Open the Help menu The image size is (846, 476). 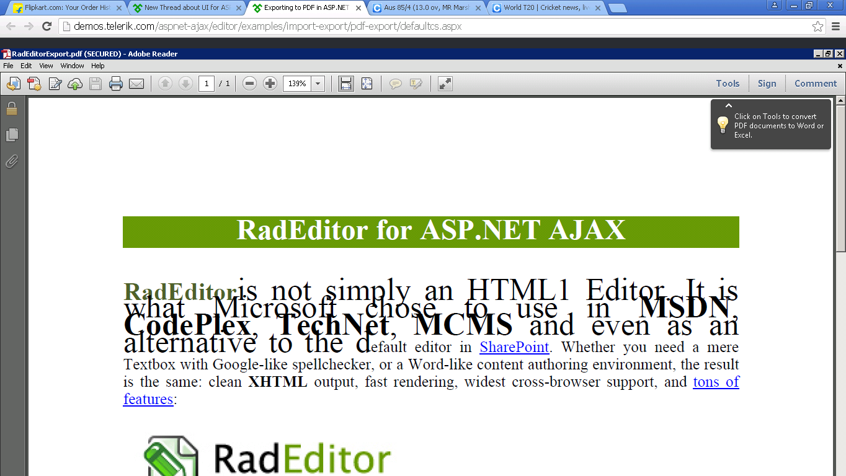click(98, 66)
